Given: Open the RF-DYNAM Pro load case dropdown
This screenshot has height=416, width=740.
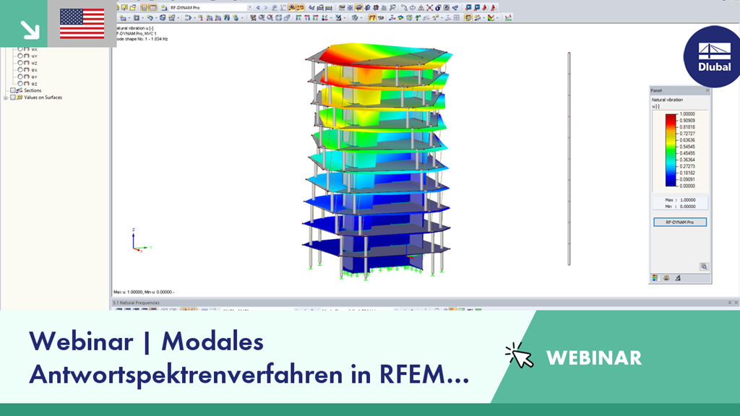Looking at the screenshot, I should click(x=249, y=7).
